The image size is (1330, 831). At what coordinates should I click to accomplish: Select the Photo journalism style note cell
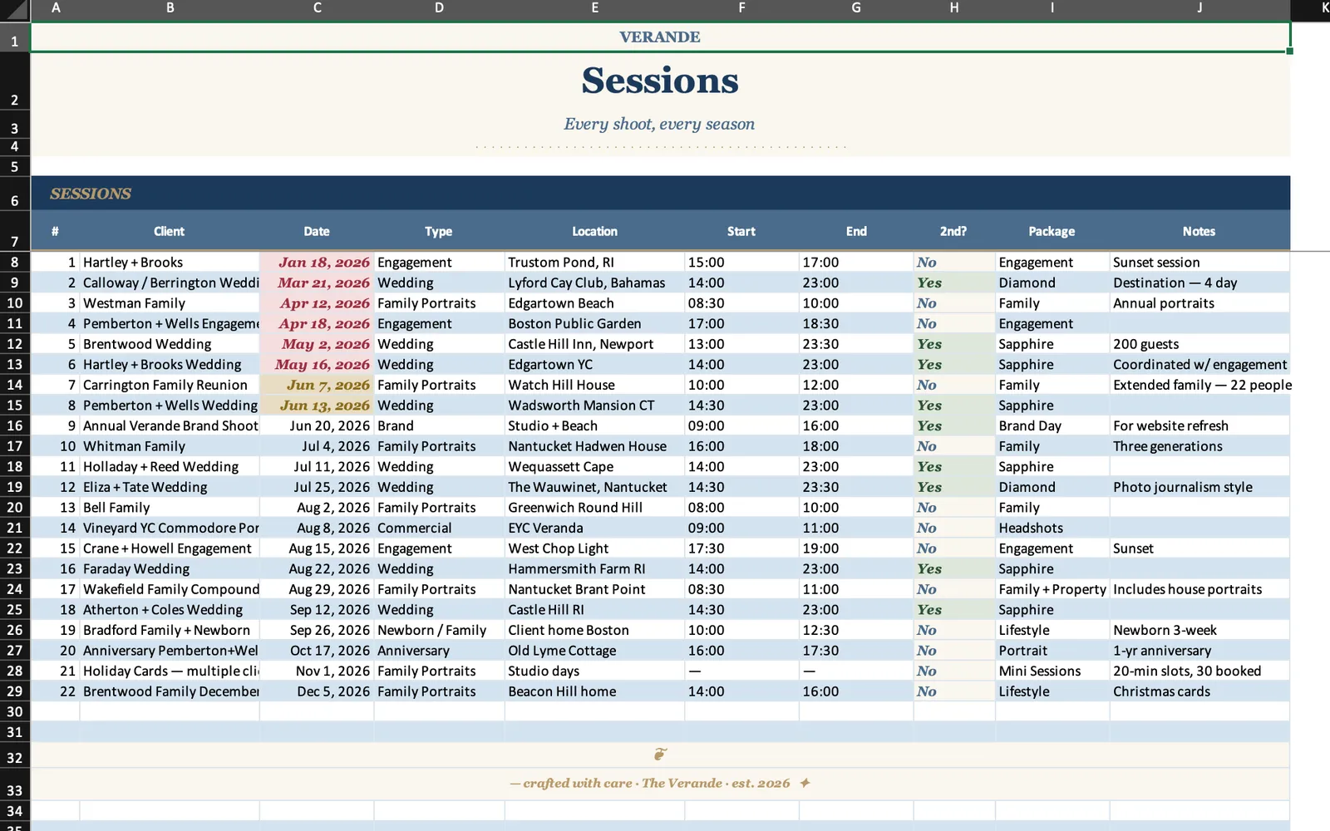1199,487
